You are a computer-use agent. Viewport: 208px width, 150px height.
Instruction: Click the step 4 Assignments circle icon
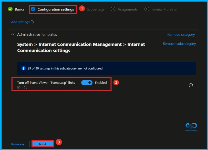click(113, 9)
